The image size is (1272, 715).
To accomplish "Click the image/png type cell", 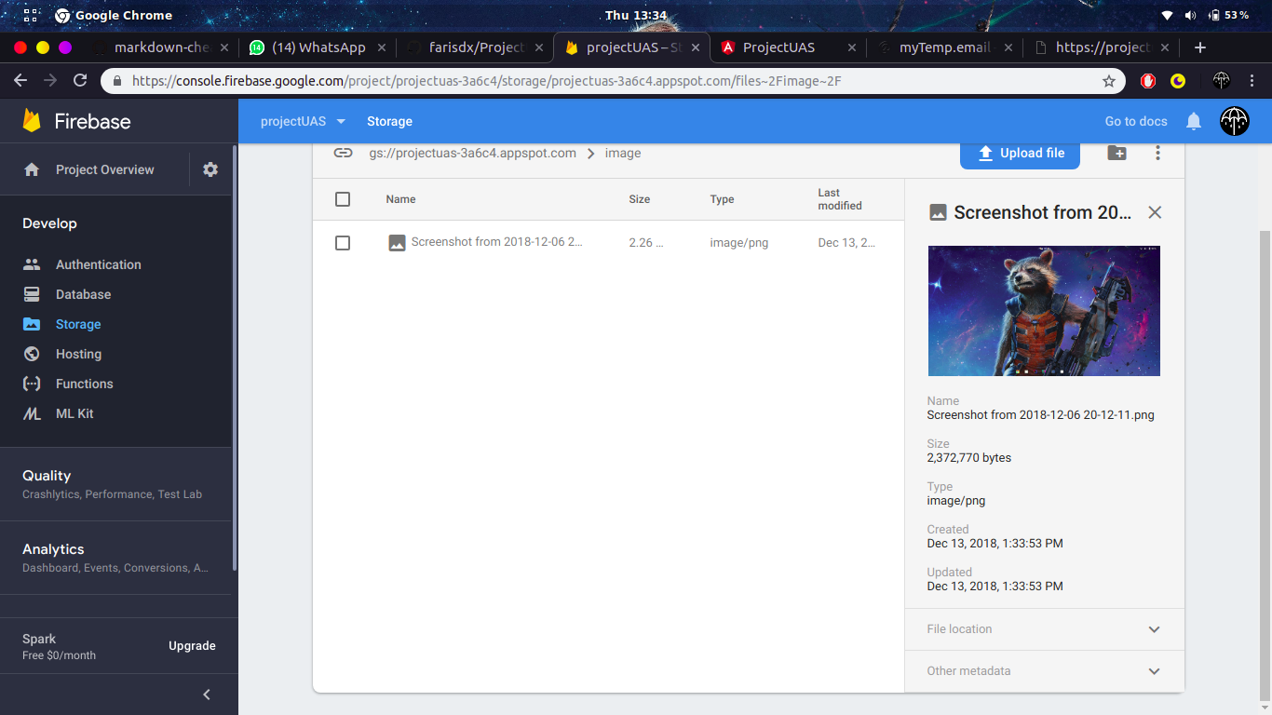I will point(739,243).
